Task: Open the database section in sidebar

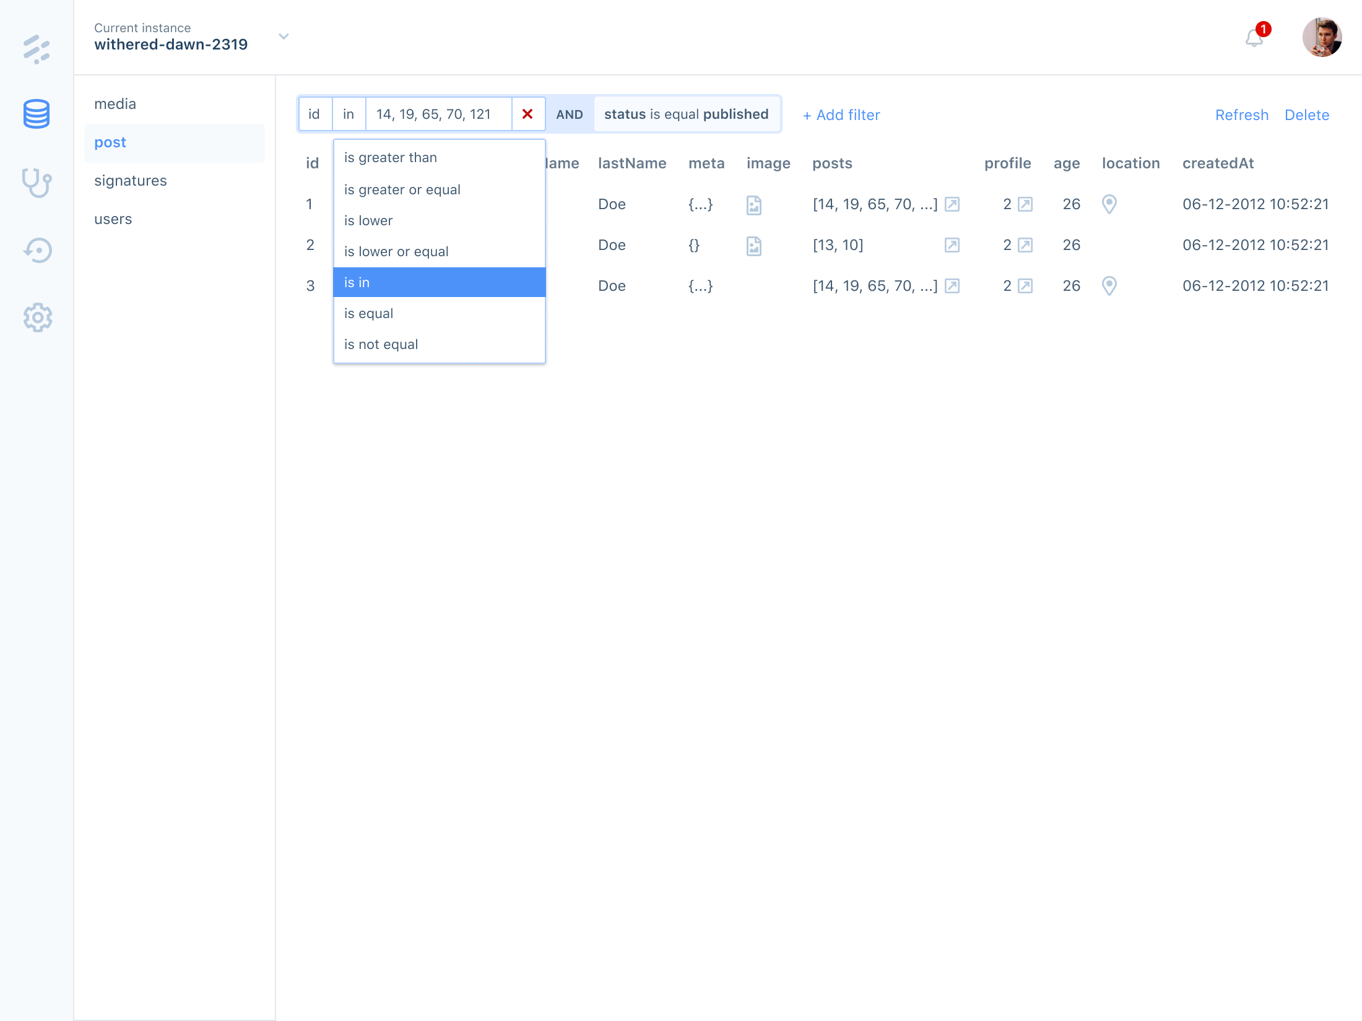Action: pos(37,114)
